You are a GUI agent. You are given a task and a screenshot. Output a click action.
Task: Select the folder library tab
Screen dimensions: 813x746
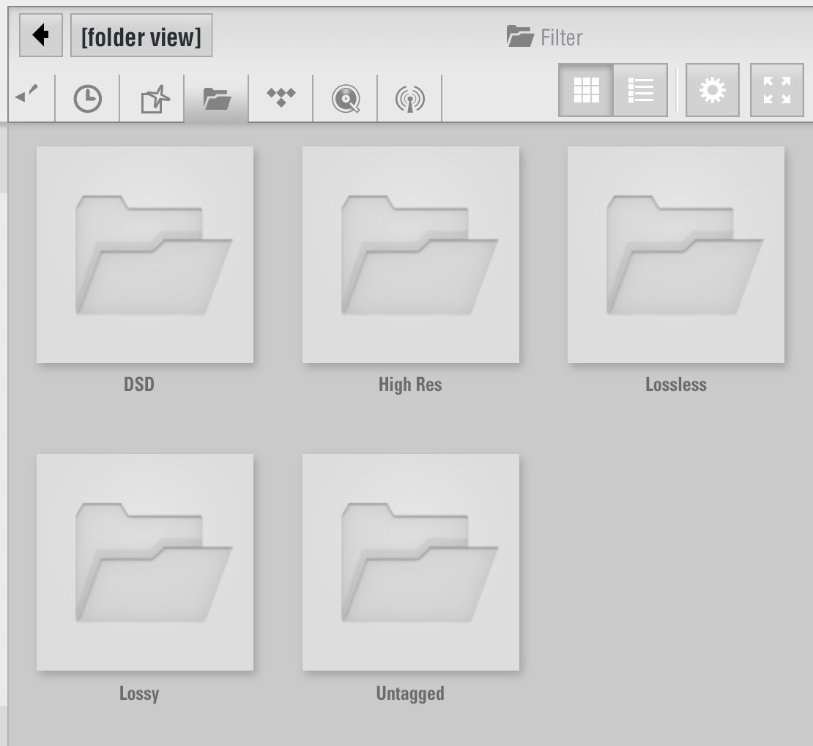pyautogui.click(x=217, y=98)
